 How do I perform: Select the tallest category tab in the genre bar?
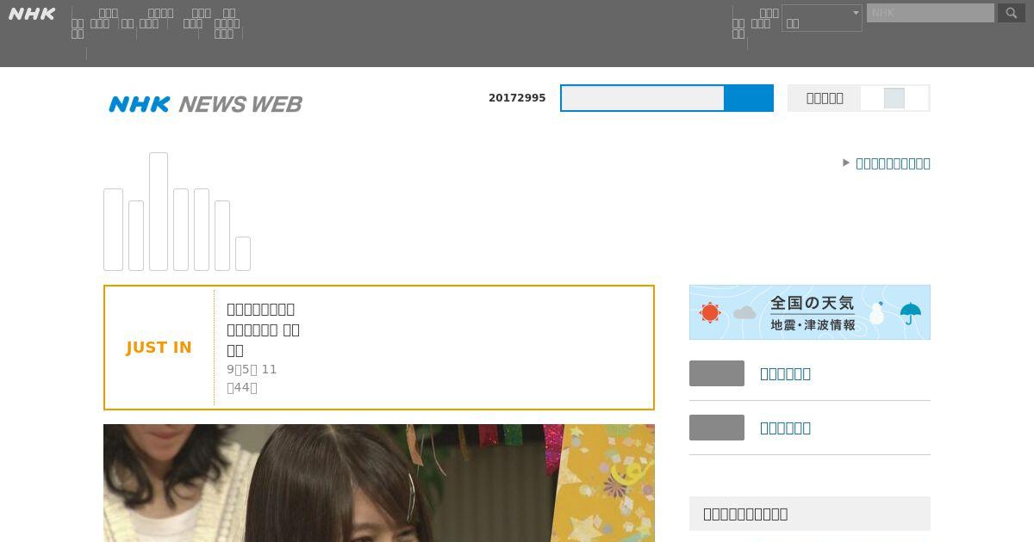click(x=159, y=212)
